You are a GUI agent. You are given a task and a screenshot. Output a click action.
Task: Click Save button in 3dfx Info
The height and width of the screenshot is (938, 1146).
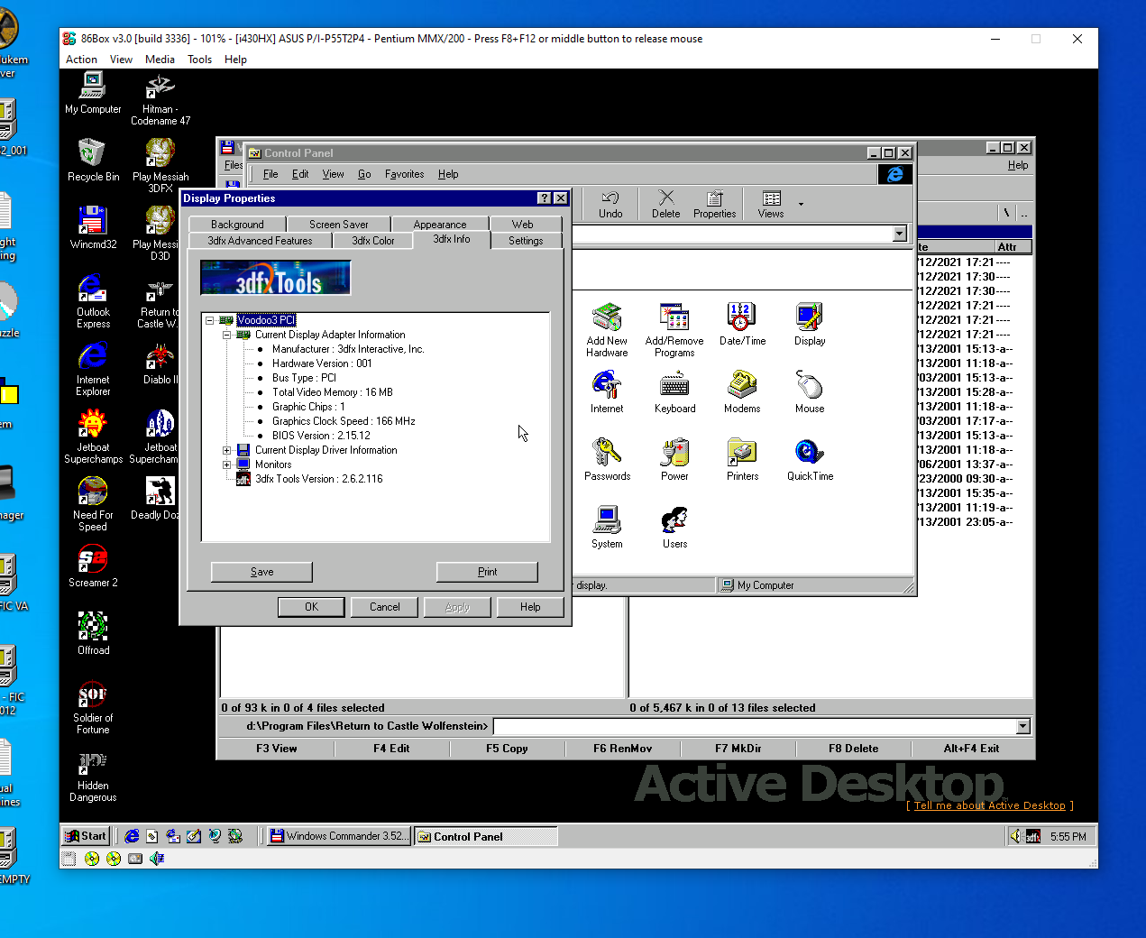click(261, 572)
